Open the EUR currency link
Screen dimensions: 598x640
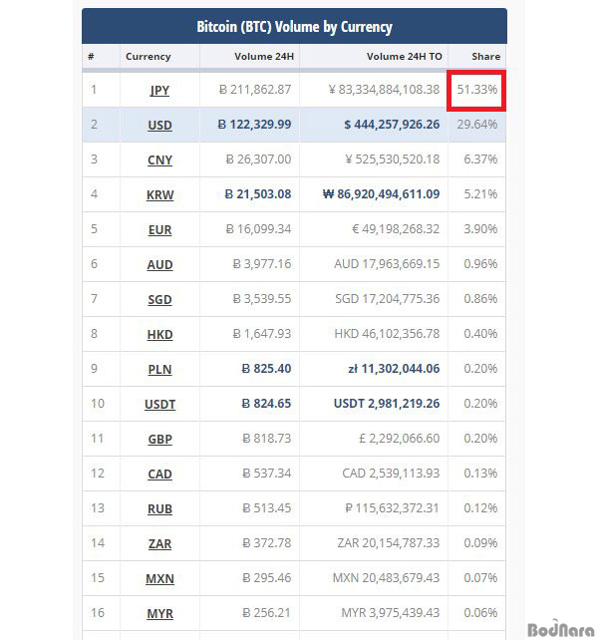coord(159,229)
